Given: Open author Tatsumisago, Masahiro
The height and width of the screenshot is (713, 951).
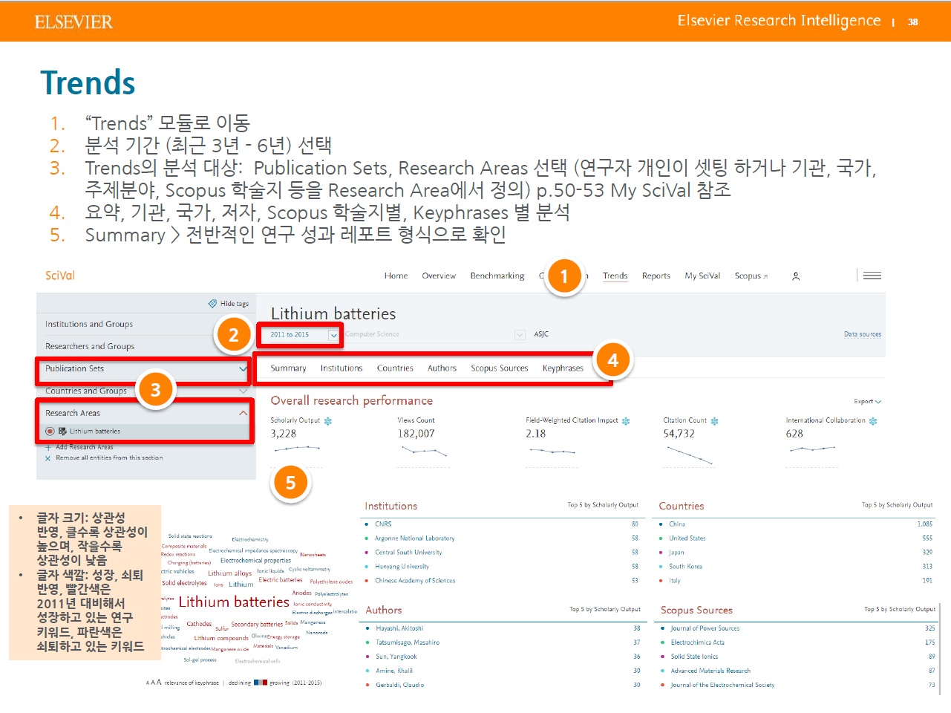Looking at the screenshot, I should 408,642.
